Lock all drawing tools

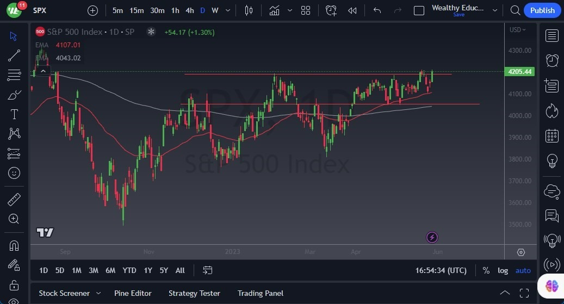pyautogui.click(x=14, y=286)
